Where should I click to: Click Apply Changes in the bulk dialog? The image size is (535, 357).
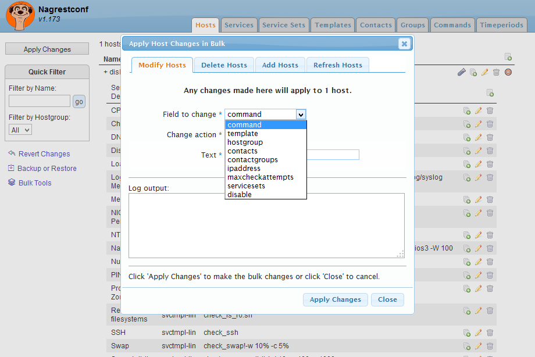(x=335, y=299)
